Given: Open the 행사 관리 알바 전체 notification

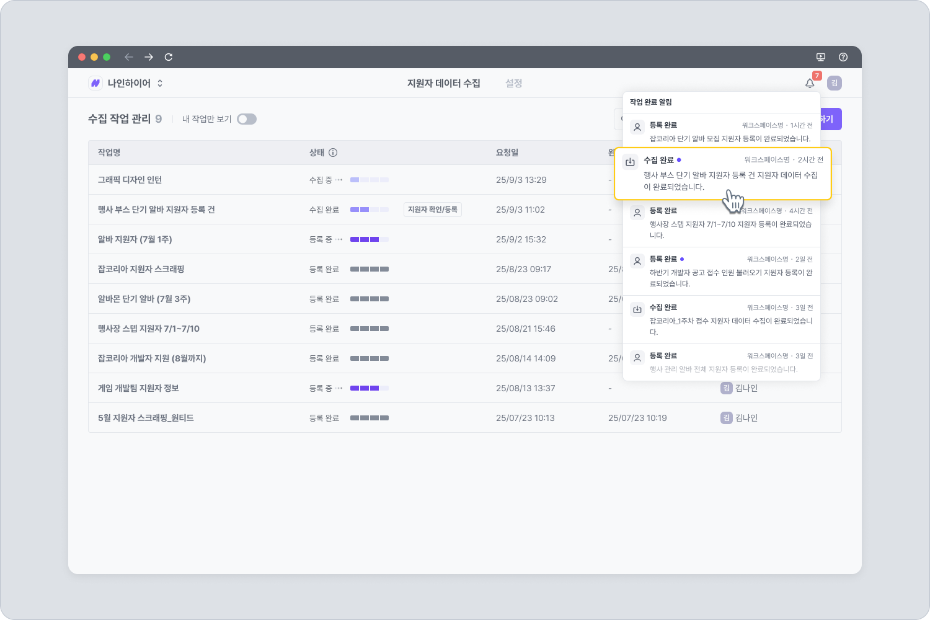Looking at the screenshot, I should coord(722,362).
